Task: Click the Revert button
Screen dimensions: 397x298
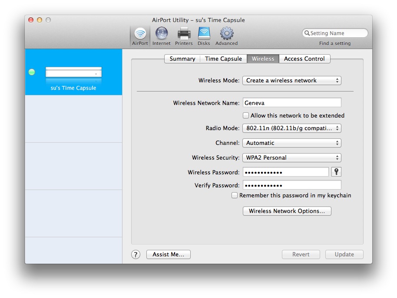Action: tap(301, 255)
